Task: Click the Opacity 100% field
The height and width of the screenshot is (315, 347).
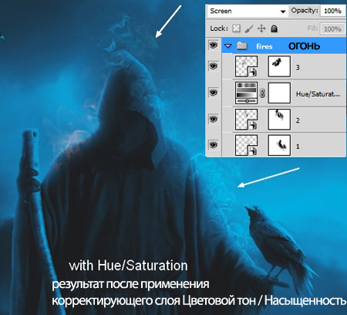Action: (x=332, y=11)
